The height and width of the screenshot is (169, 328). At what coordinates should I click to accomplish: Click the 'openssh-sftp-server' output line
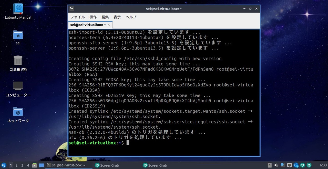(x=150, y=43)
